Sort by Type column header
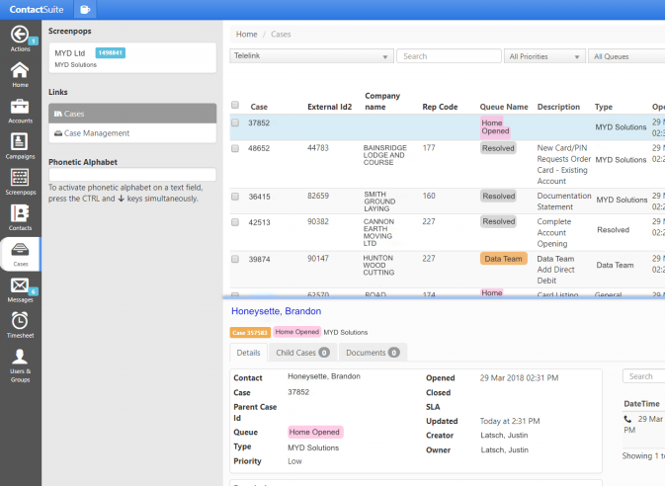The width and height of the screenshot is (665, 486). [x=604, y=107]
